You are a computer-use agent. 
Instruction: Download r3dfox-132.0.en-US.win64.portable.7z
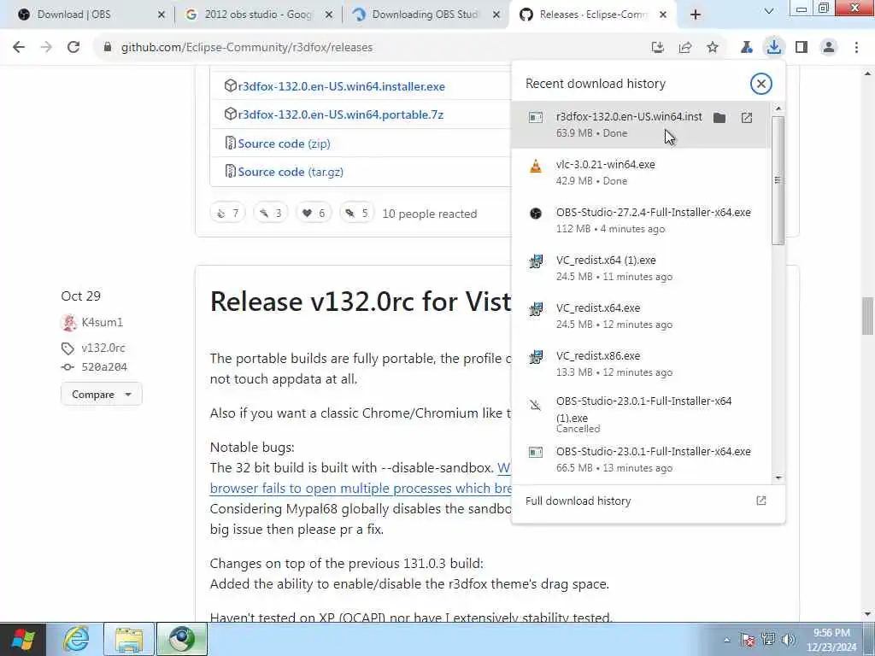click(340, 114)
